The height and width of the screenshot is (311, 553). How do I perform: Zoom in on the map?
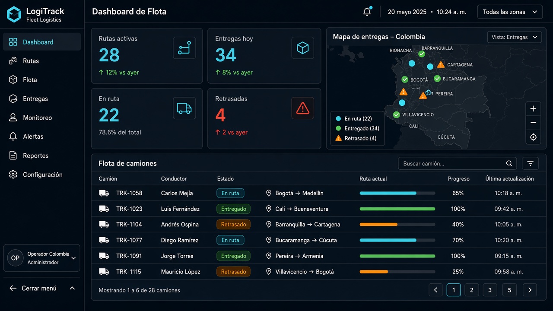pos(533,109)
